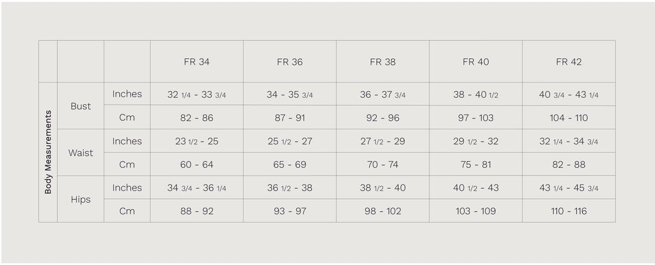This screenshot has width=655, height=265.
Task: Select bust cell 82 - 86
Action: (x=196, y=118)
